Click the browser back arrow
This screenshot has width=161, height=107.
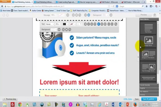tap(2, 6)
